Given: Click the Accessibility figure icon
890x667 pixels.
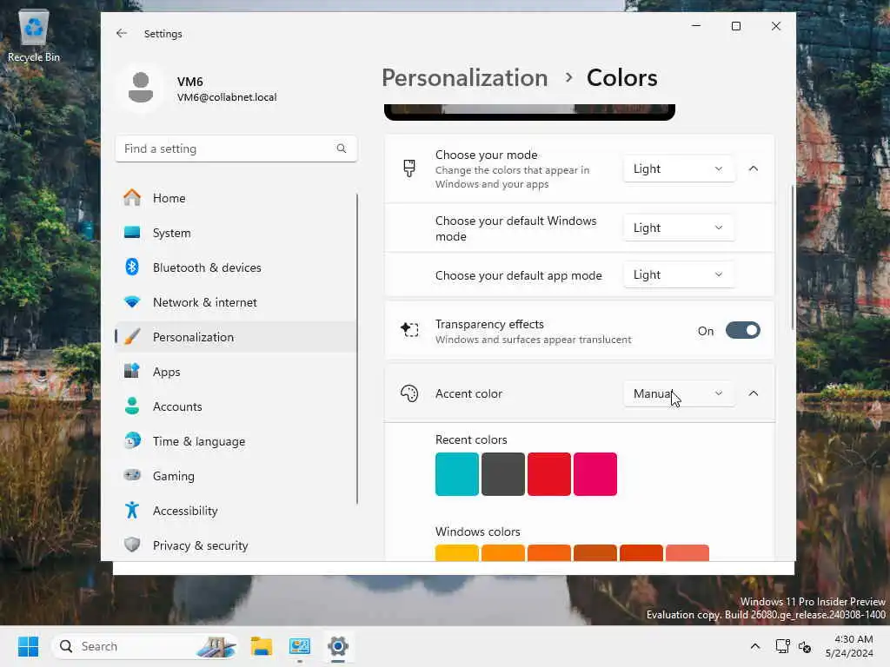Looking at the screenshot, I should coord(132,510).
